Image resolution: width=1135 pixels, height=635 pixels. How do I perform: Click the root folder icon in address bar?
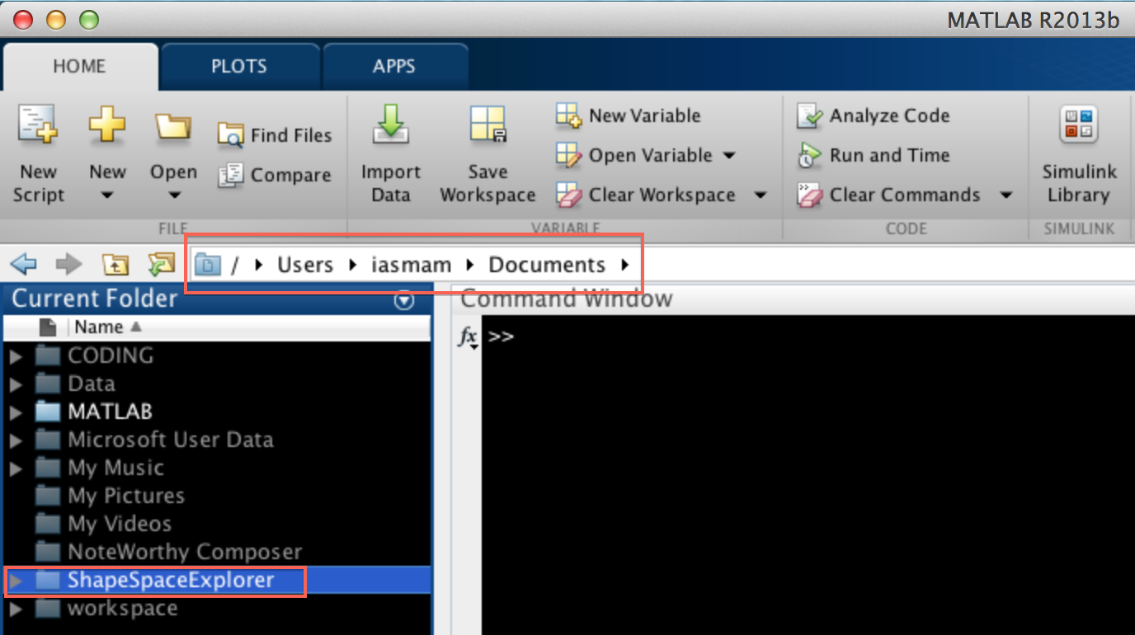click(x=209, y=265)
